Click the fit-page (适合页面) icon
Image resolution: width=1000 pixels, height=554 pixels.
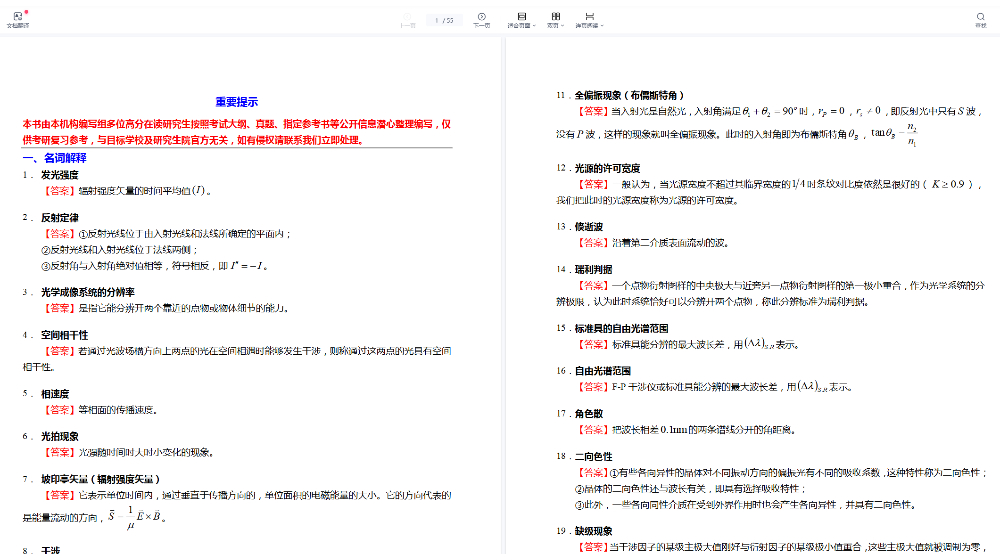tap(521, 16)
